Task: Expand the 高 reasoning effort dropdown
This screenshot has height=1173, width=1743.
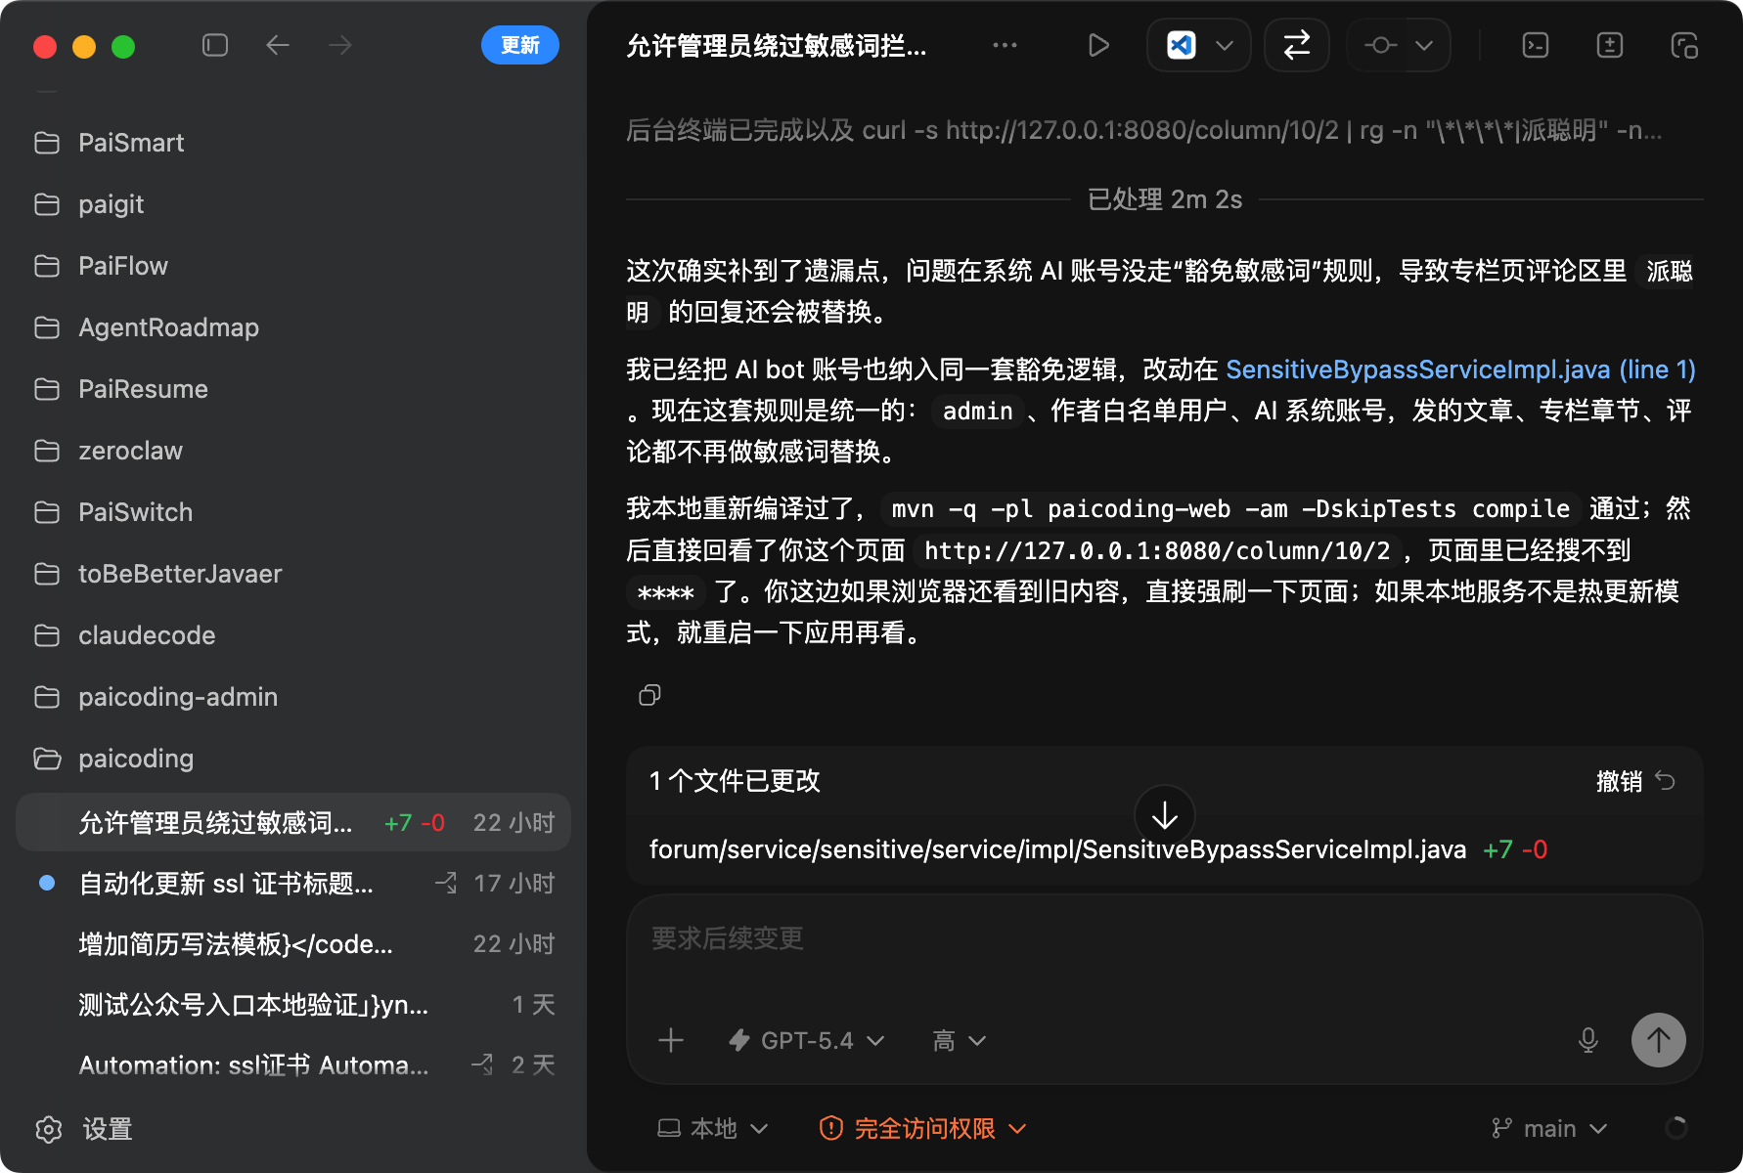Action: point(958,1040)
